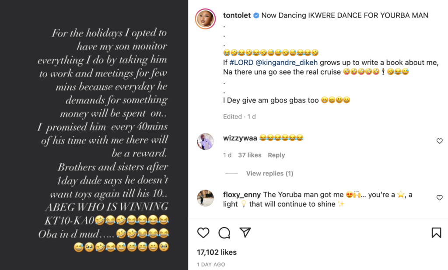Reply to wizzywaa's comment
This screenshot has width=448, height=270.
pyautogui.click(x=276, y=155)
